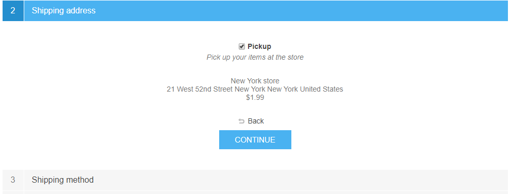Uncheck the Pickup checkbox
This screenshot has height=194, width=510.
point(242,46)
